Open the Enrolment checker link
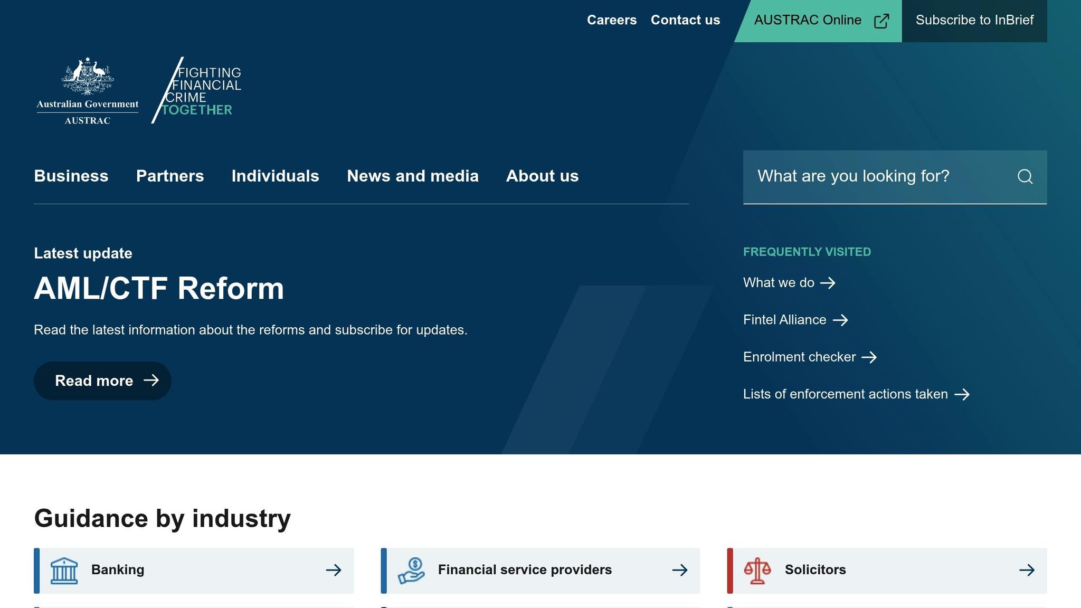 (810, 357)
